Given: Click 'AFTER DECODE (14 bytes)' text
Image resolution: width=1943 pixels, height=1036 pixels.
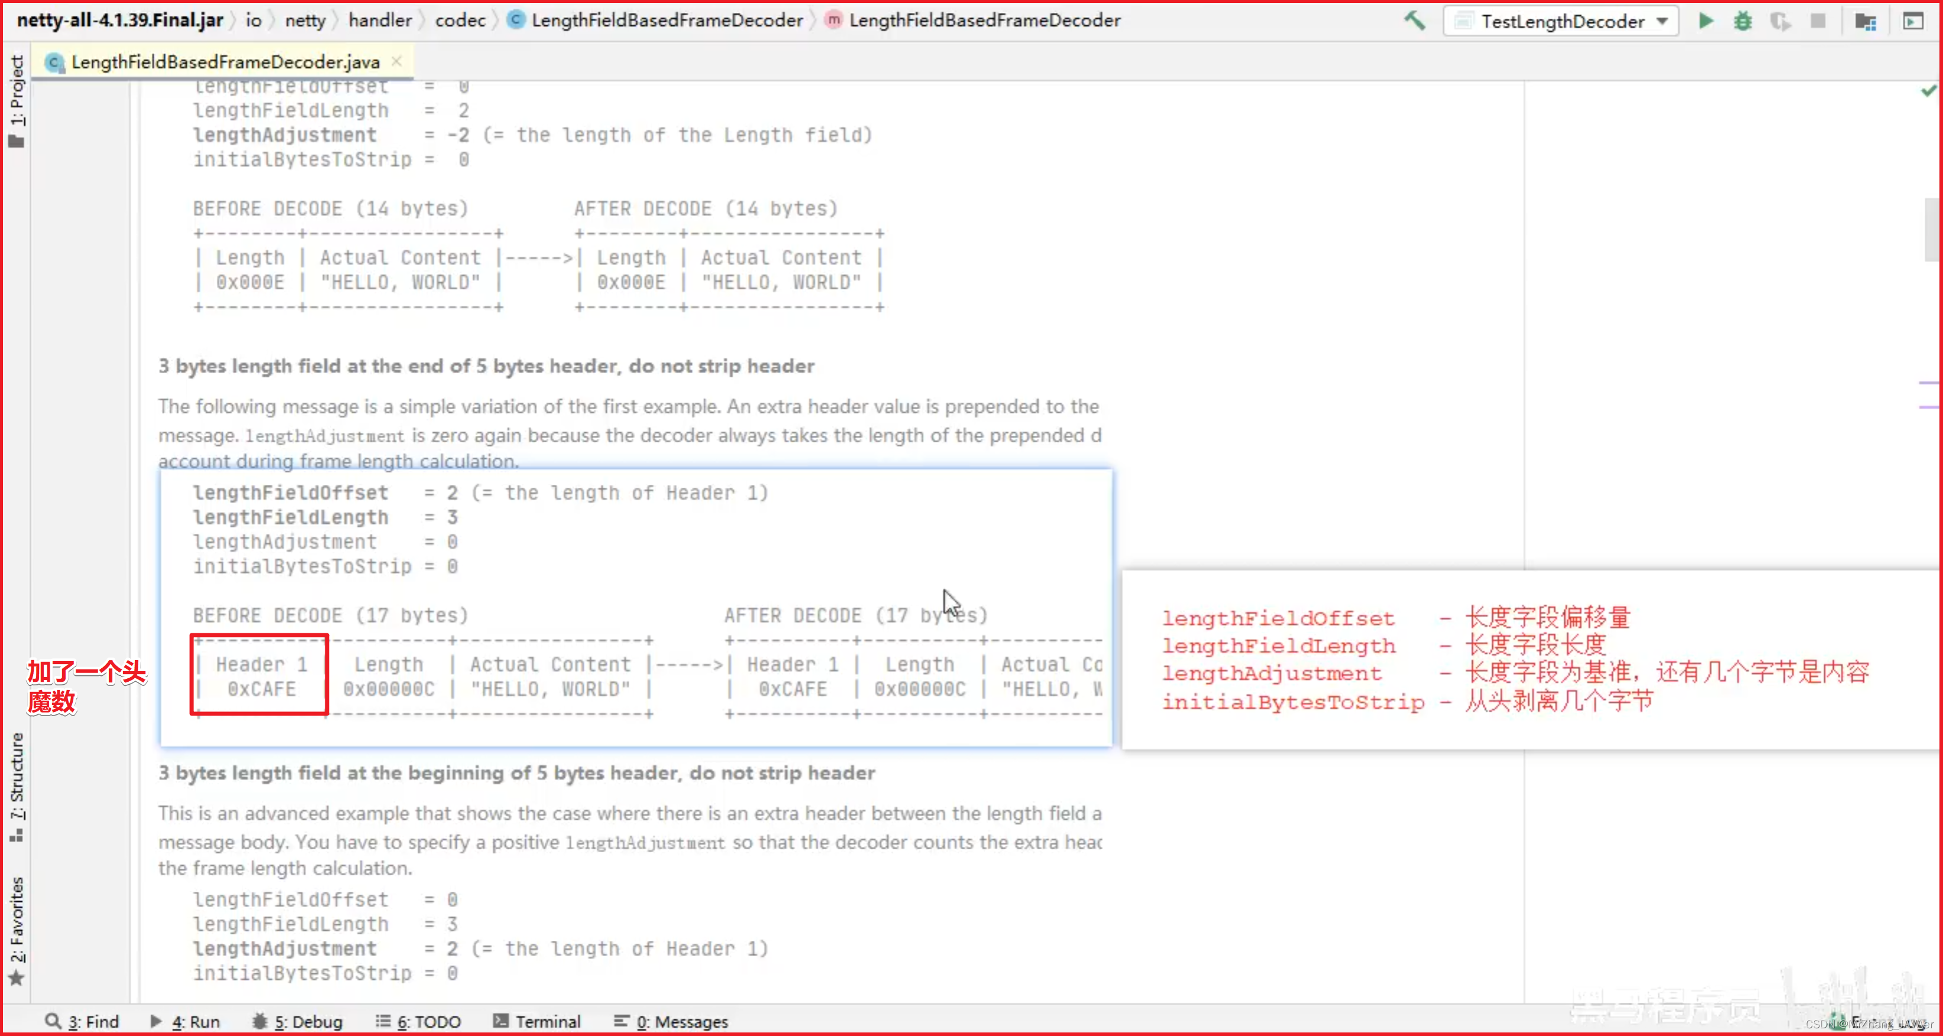Looking at the screenshot, I should click(x=706, y=208).
